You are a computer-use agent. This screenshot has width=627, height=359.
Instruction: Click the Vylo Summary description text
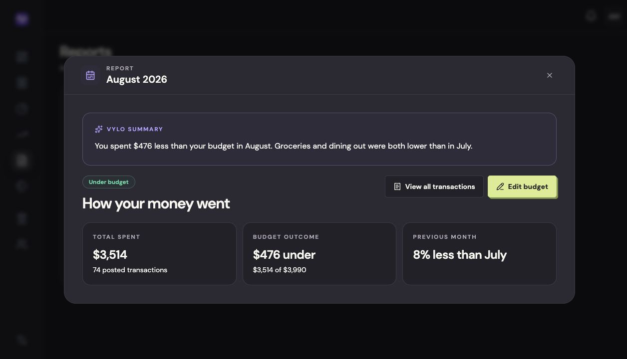(x=284, y=146)
